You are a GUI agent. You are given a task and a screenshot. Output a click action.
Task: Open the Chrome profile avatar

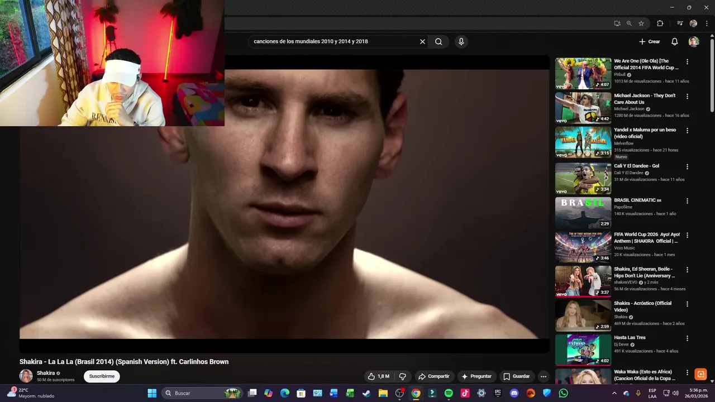click(693, 23)
